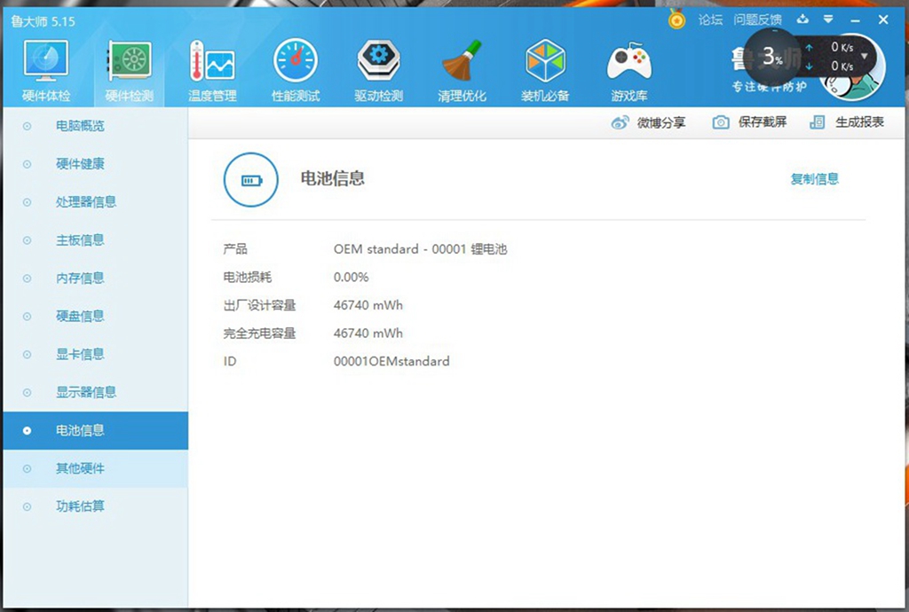Click 出厂设计容量 label
This screenshot has width=909, height=612.
point(260,305)
